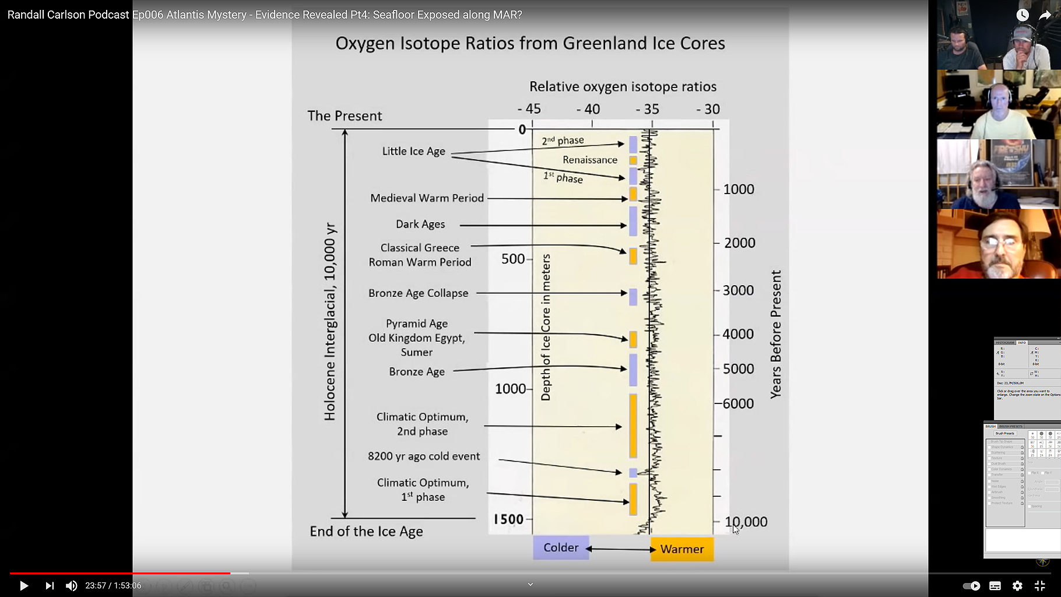This screenshot has height=597, width=1061.
Task: Turn on subtitles/closed captions
Action: (x=995, y=586)
